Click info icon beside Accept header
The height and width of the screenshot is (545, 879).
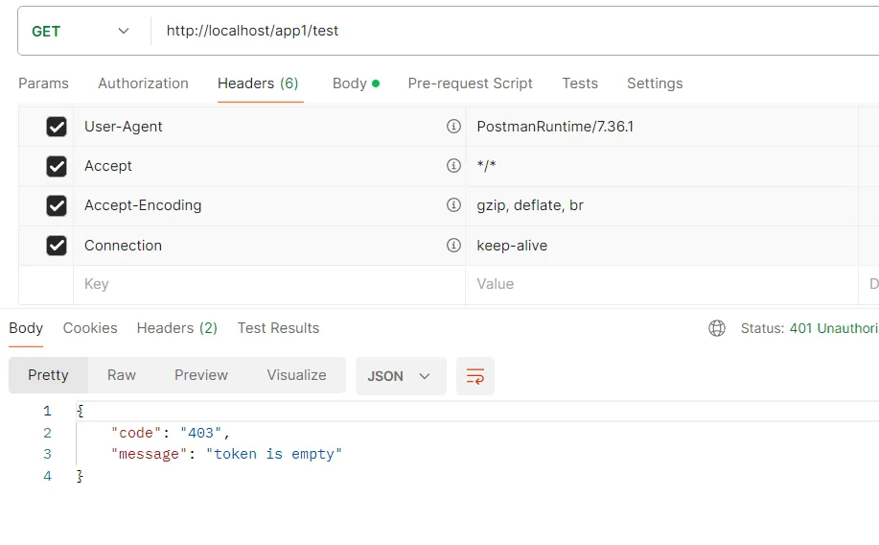point(453,166)
